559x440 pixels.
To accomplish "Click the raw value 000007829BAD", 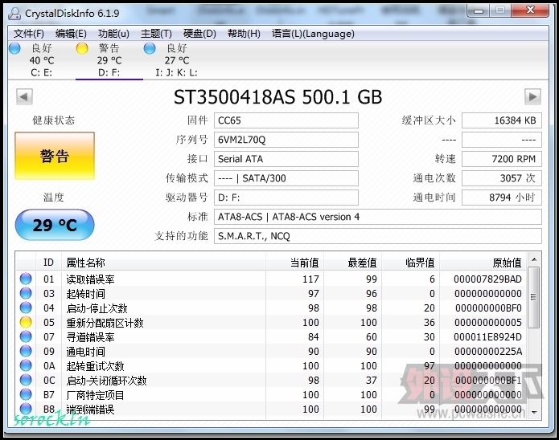I will point(487,279).
